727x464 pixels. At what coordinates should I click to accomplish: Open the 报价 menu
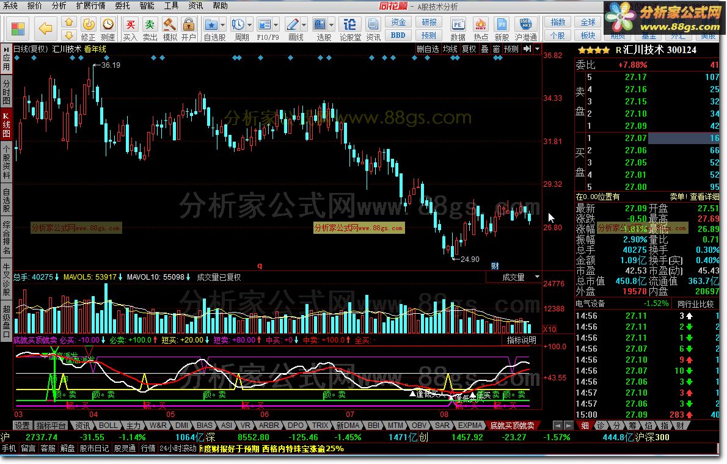point(34,5)
